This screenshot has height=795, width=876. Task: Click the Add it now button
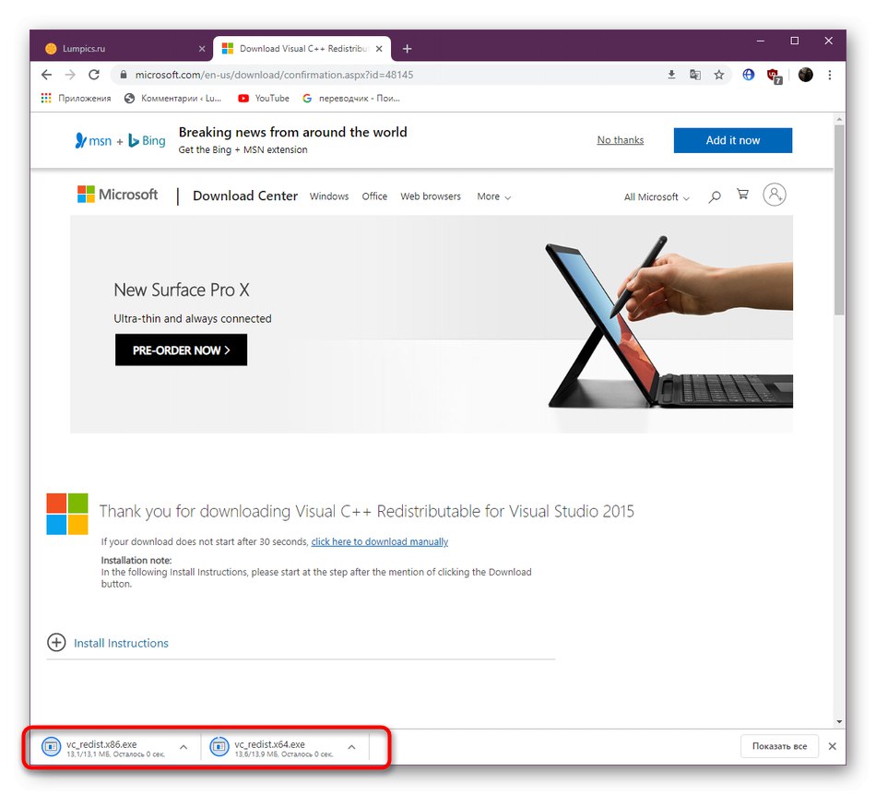click(732, 140)
